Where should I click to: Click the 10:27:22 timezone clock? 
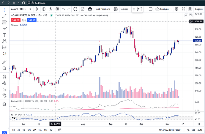pos(170,130)
